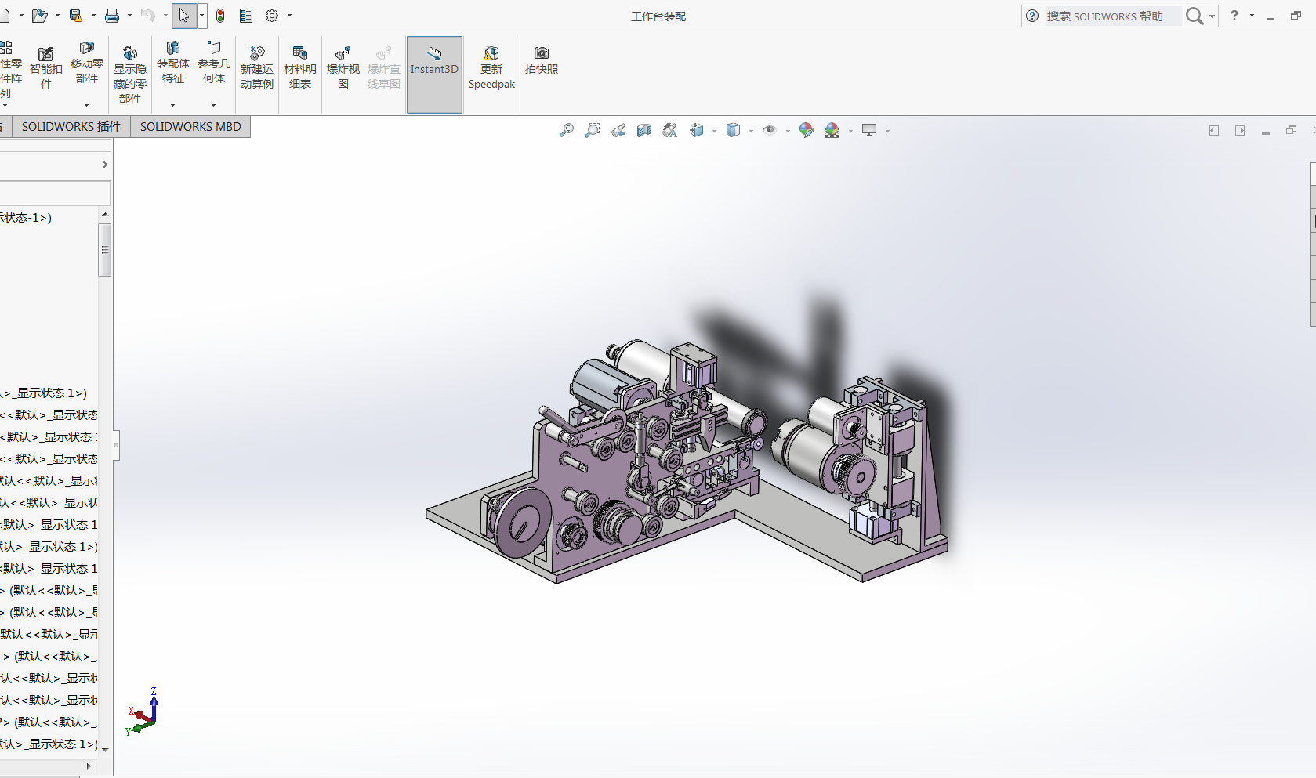Click Section View icon

pos(644,130)
